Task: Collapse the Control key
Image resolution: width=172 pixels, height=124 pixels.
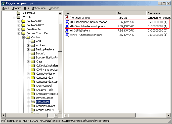Action: pos(23,37)
